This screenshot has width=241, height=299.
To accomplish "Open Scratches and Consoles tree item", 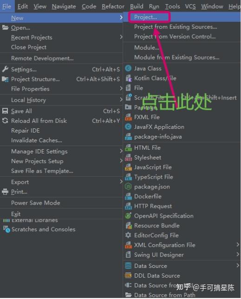I will pyautogui.click(x=43, y=229).
